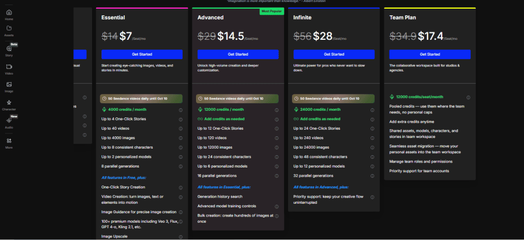Click Get Started on Essential plan

click(x=142, y=54)
